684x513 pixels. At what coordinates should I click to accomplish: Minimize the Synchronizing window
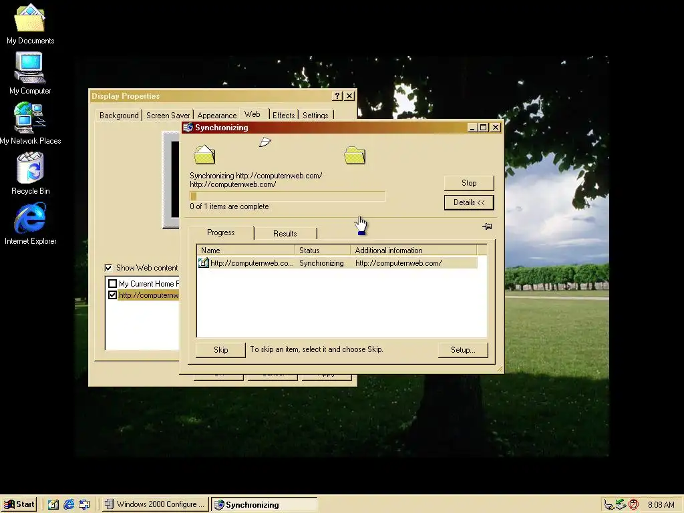click(472, 128)
